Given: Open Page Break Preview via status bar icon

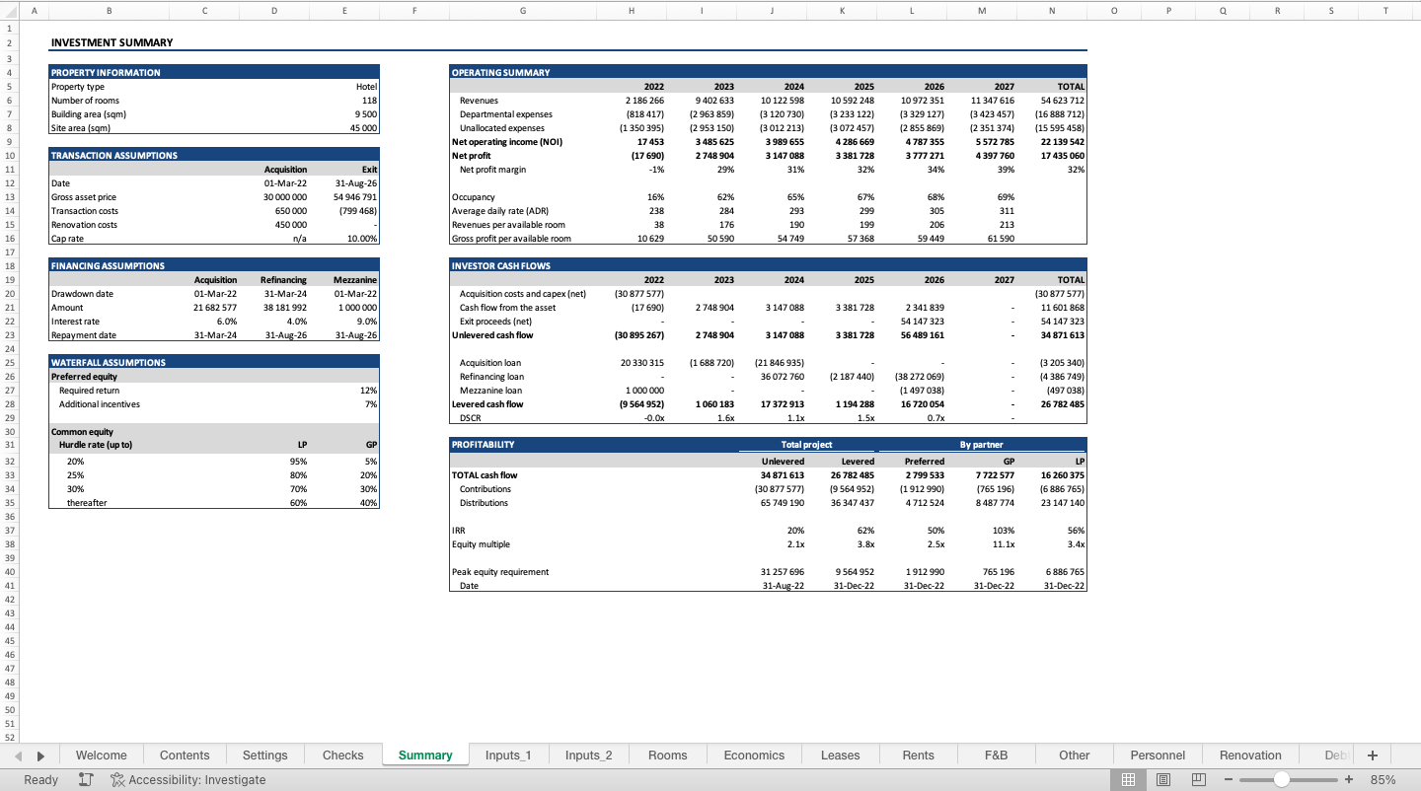Looking at the screenshot, I should coord(1198,779).
